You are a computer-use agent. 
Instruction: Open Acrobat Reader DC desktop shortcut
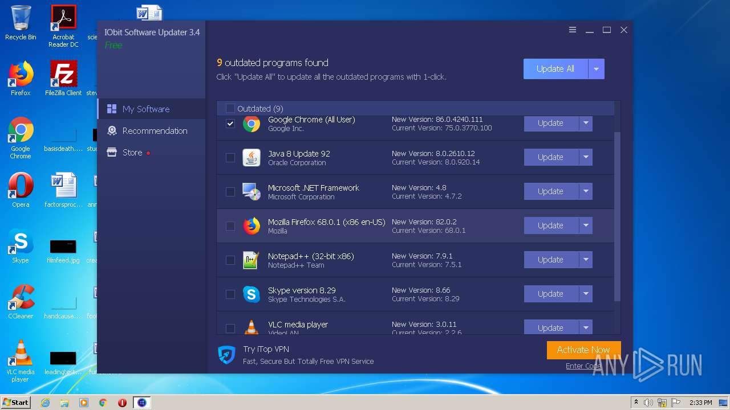pyautogui.click(x=63, y=26)
